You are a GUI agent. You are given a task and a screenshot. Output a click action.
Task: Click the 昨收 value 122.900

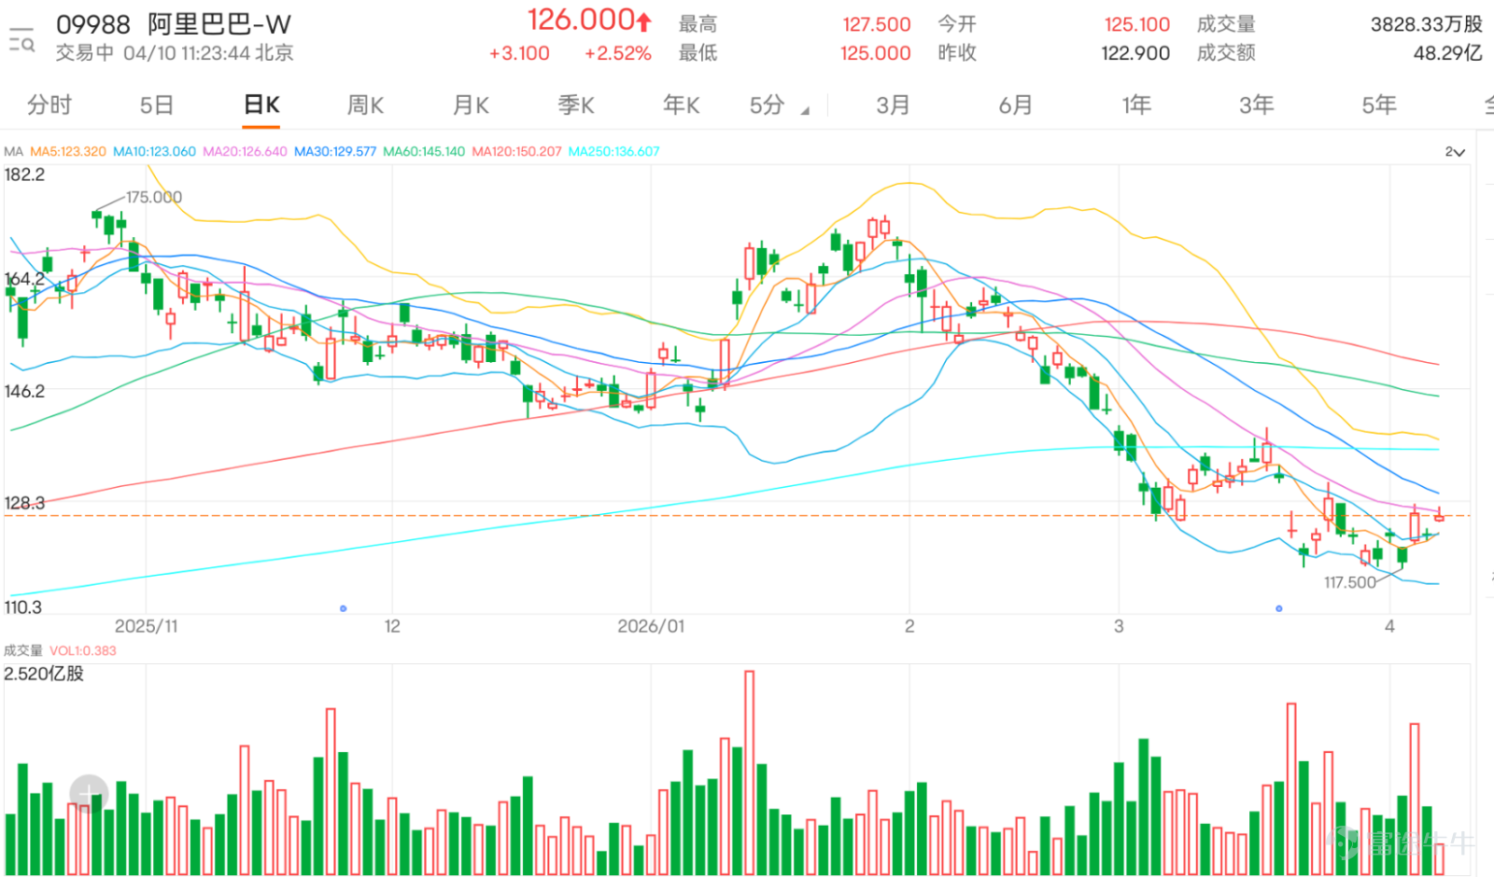click(x=1135, y=53)
